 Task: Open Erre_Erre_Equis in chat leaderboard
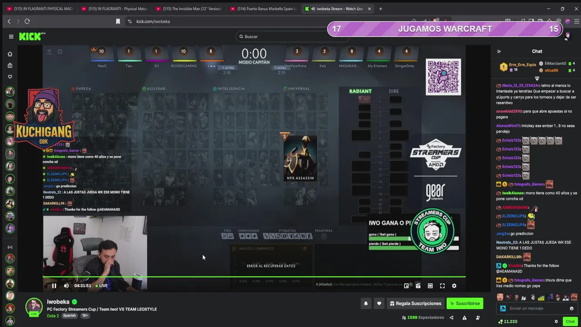(522, 64)
